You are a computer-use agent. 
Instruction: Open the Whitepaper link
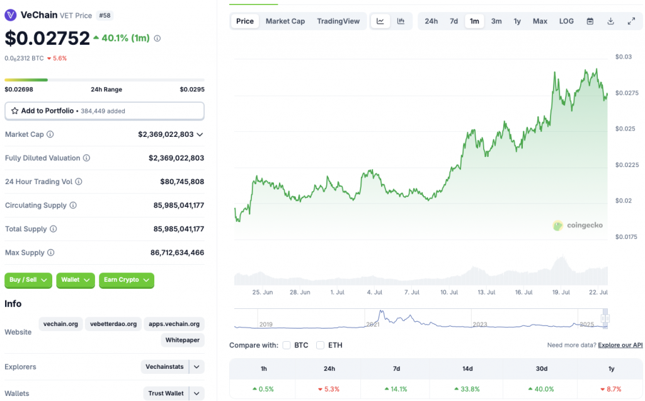(x=182, y=340)
